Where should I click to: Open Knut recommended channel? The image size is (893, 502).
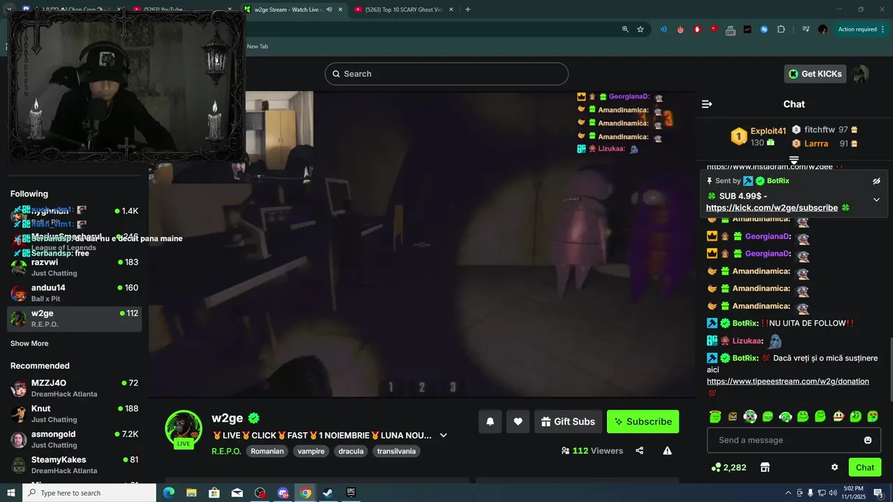pyautogui.click(x=75, y=413)
